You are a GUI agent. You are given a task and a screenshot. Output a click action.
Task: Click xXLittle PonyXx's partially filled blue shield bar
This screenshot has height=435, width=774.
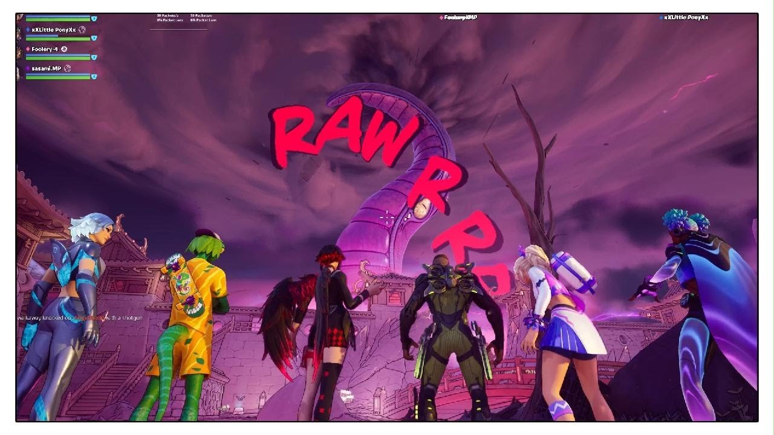42,36
